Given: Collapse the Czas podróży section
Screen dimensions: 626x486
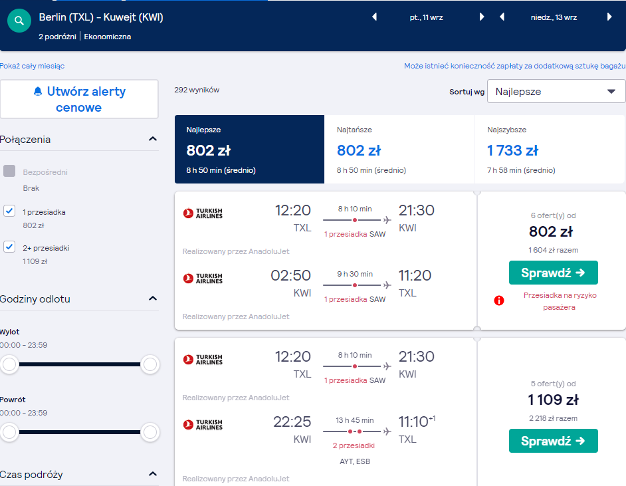Looking at the screenshot, I should point(152,474).
